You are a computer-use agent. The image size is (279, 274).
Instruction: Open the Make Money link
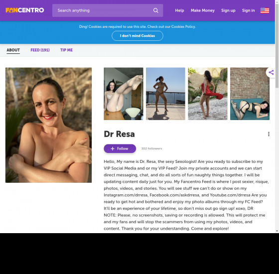click(x=202, y=10)
